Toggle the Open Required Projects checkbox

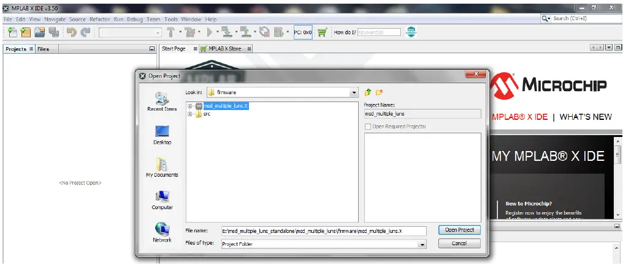click(x=368, y=127)
